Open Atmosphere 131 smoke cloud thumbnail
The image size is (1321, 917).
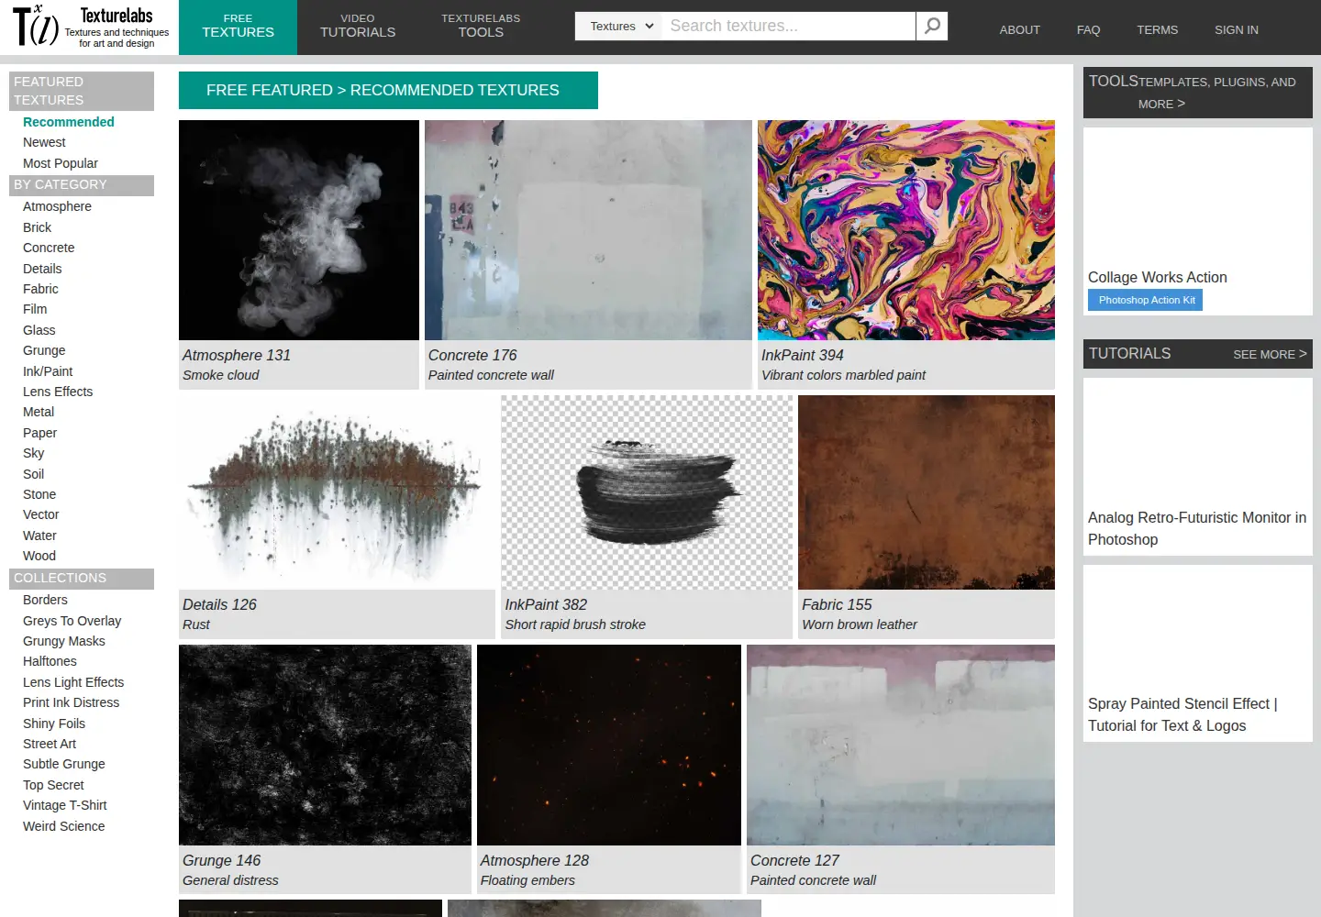[x=299, y=230]
